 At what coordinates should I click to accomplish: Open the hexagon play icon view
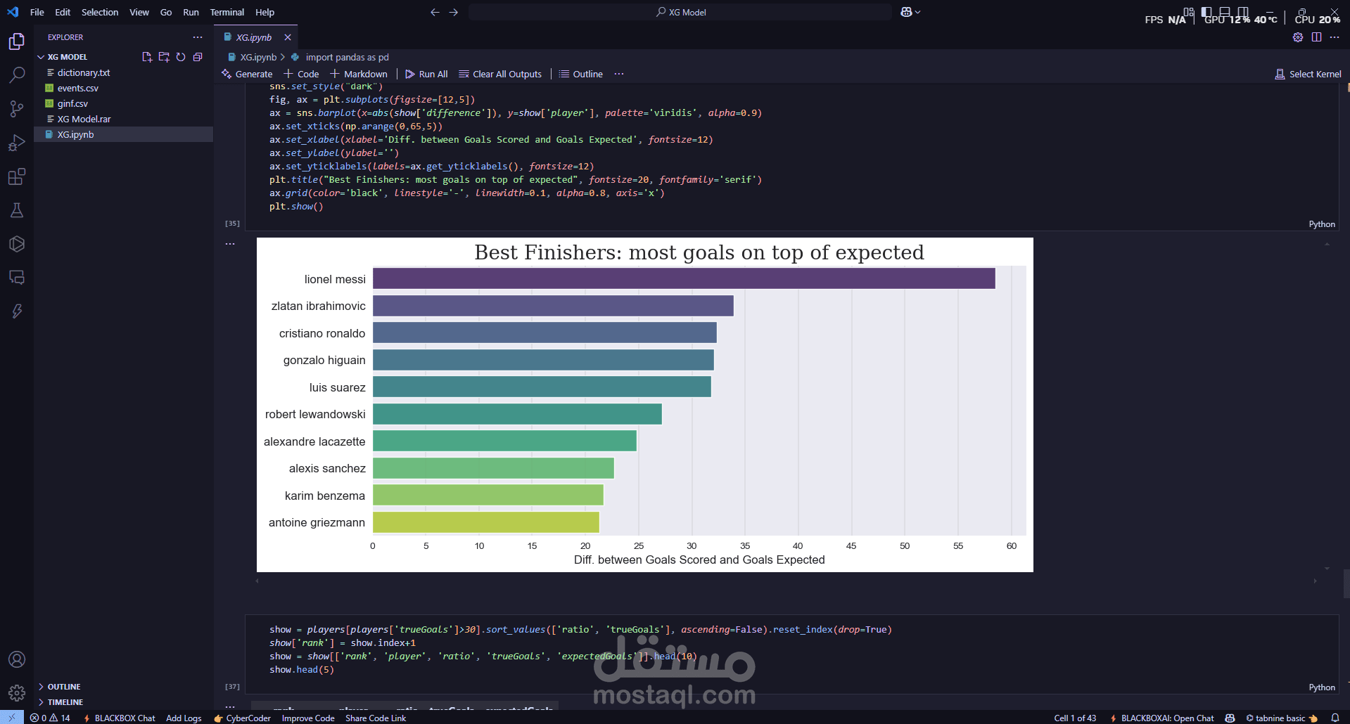[17, 243]
